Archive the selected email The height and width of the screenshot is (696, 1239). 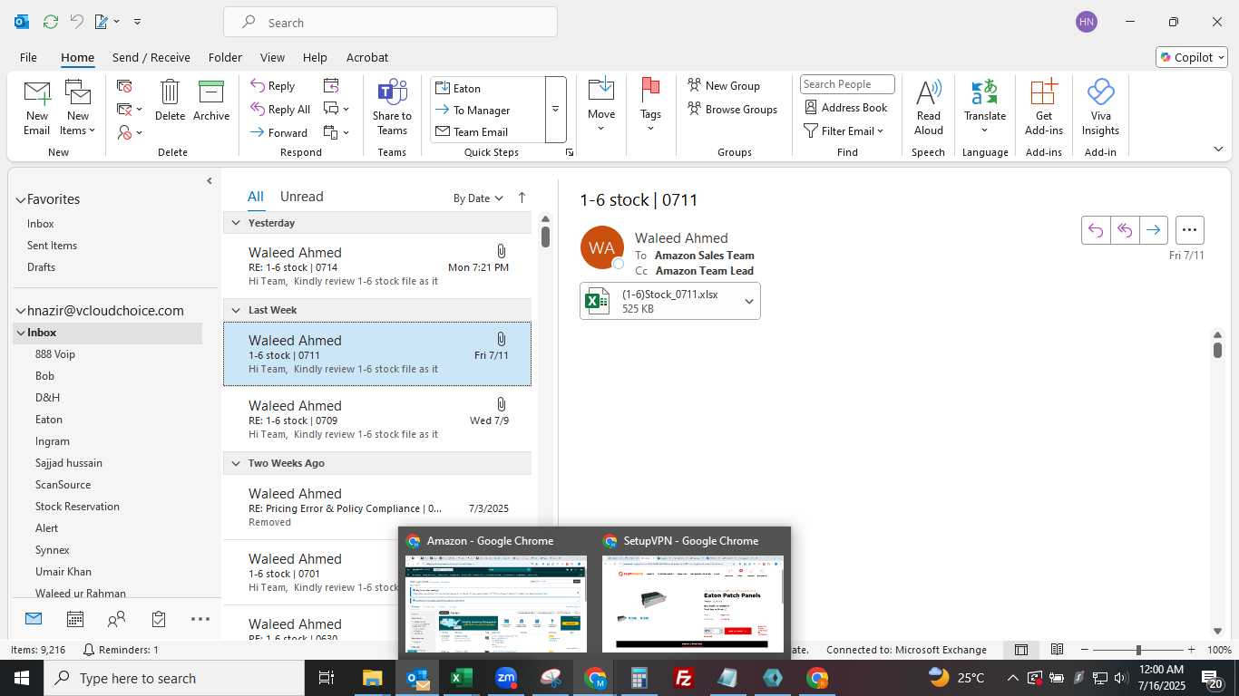tap(211, 101)
